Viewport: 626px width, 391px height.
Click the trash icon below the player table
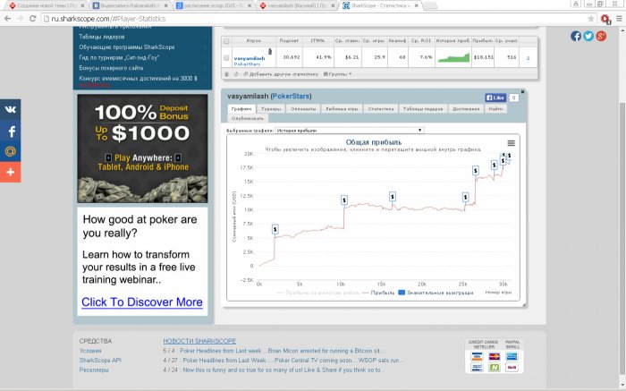[x=227, y=74]
